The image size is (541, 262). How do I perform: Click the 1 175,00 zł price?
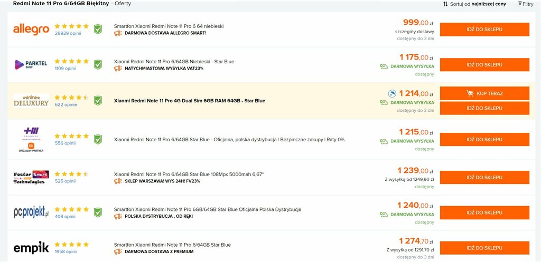pos(416,57)
